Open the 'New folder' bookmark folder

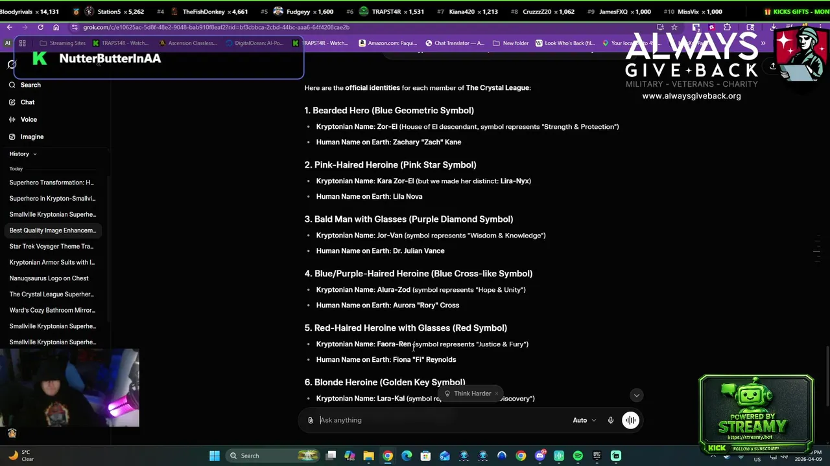coord(510,43)
